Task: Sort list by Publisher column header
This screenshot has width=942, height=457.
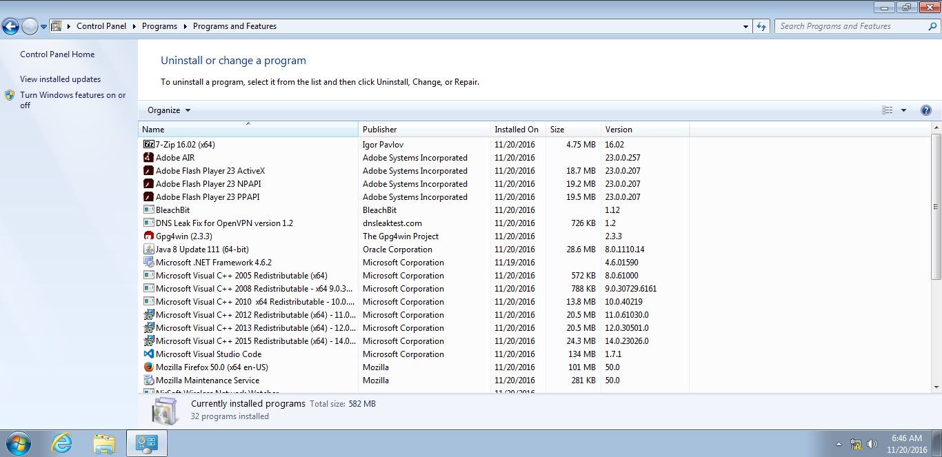Action: click(424, 129)
